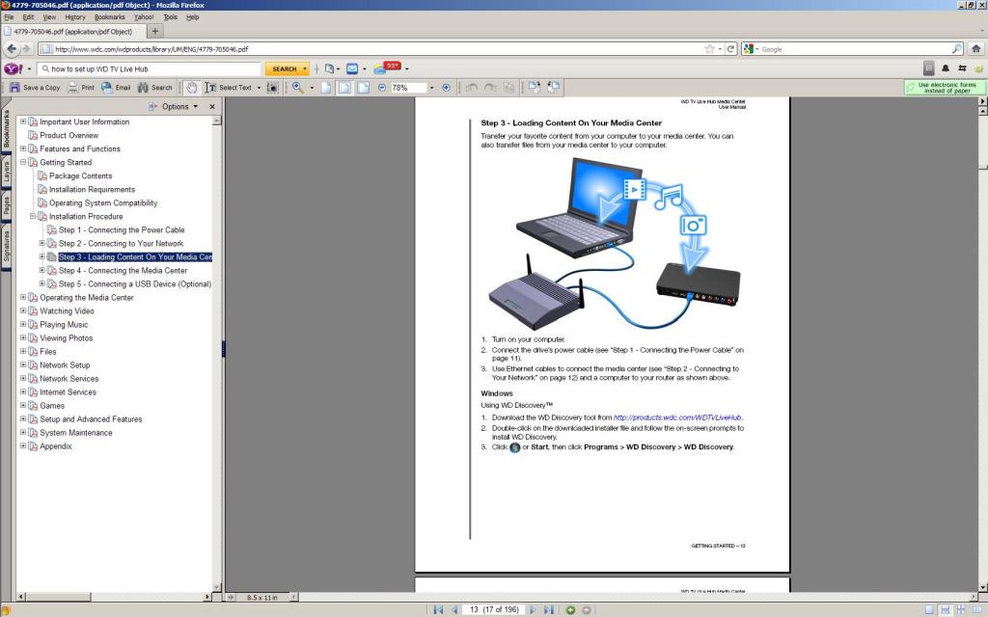Select the Hand tool
The height and width of the screenshot is (617, 988).
point(191,88)
